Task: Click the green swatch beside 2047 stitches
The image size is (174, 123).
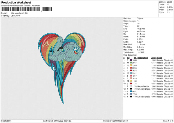Action: point(131,63)
